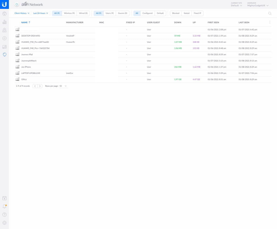
Task: Open the Last 24 Hours dropdown
Action: 41,13
